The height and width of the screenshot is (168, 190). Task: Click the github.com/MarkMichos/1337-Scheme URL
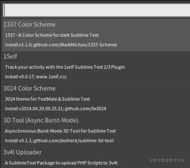(75, 45)
